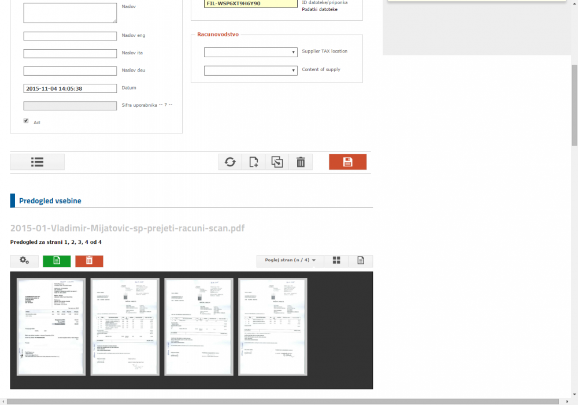Click the duplicate record icon

click(277, 162)
